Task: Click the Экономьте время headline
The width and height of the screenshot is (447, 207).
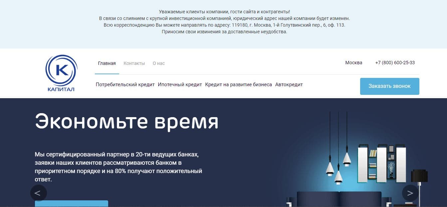Action: [127, 122]
